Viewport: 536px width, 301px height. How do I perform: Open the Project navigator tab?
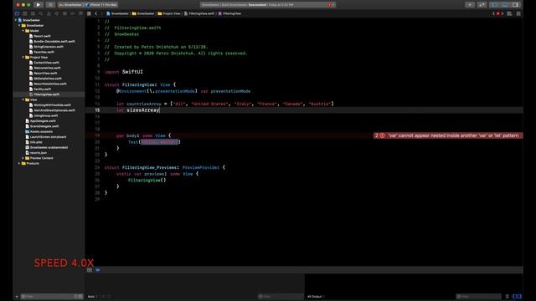17,13
